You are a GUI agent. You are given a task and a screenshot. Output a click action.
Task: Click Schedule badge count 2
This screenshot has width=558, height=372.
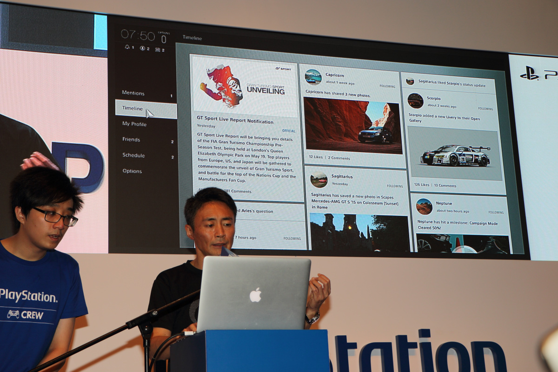(172, 157)
